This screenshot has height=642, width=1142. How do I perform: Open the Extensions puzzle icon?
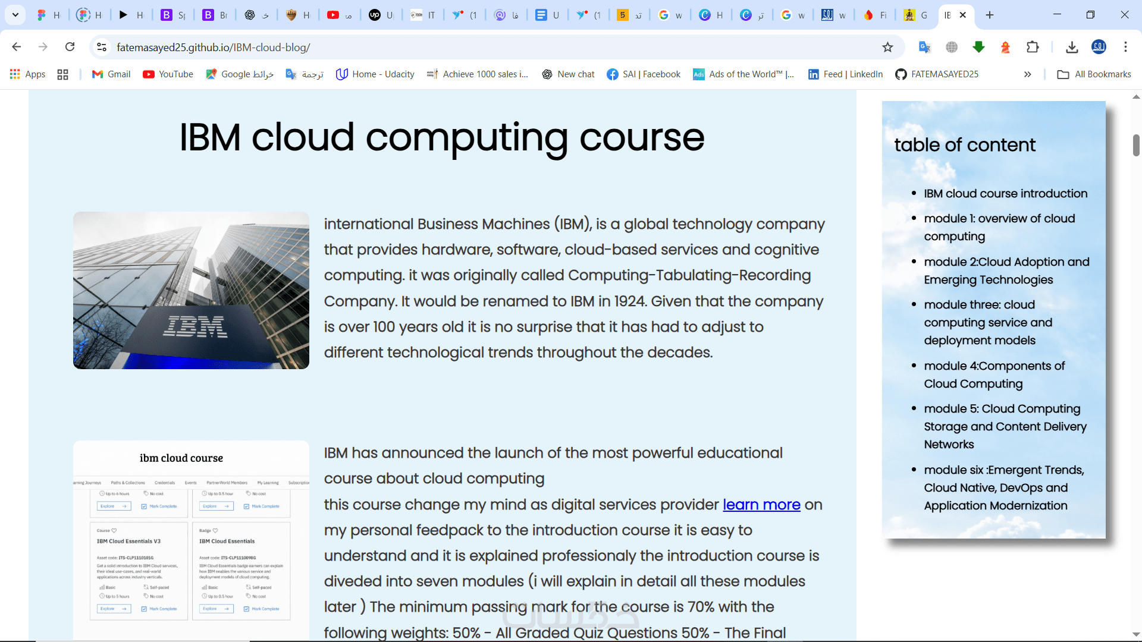click(x=1033, y=47)
